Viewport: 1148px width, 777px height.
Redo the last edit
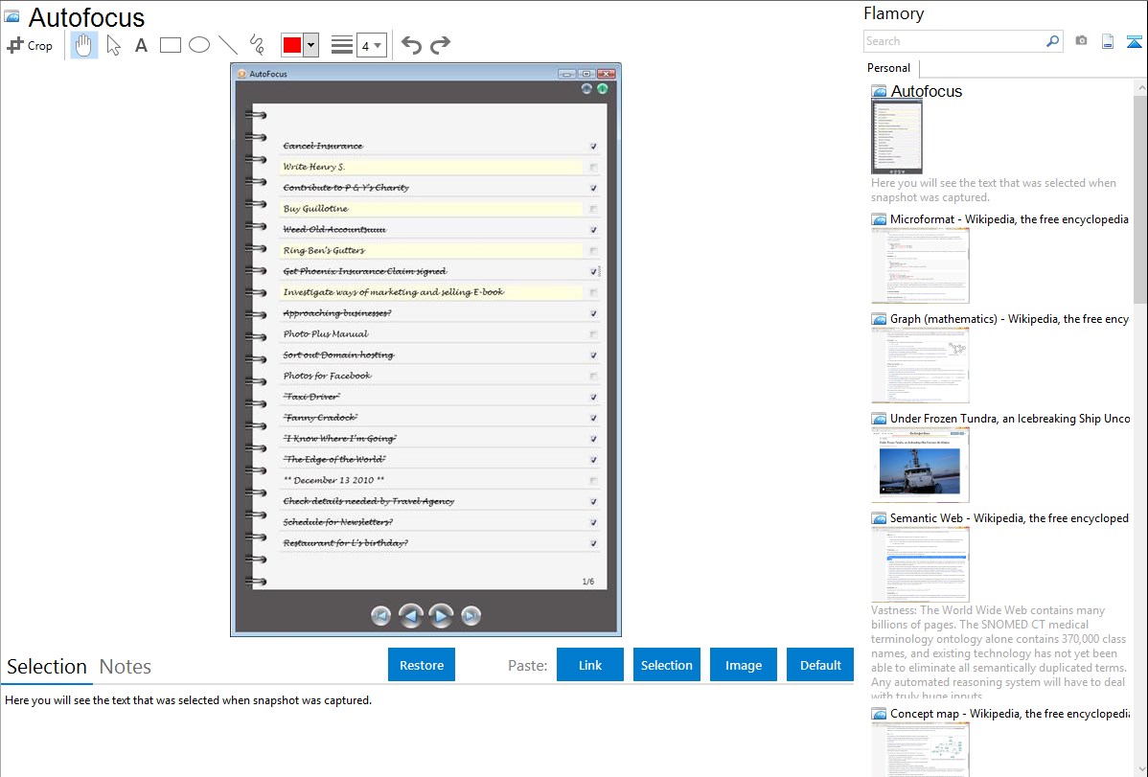coord(440,45)
